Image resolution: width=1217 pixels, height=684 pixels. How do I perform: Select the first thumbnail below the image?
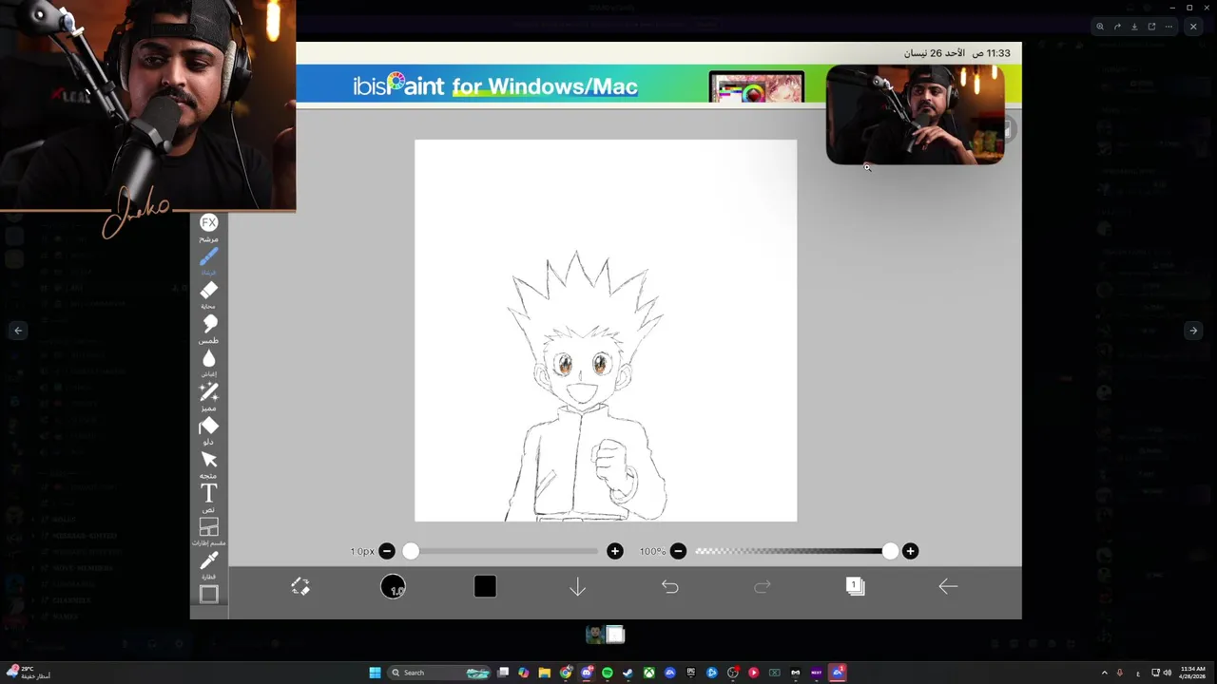(595, 635)
